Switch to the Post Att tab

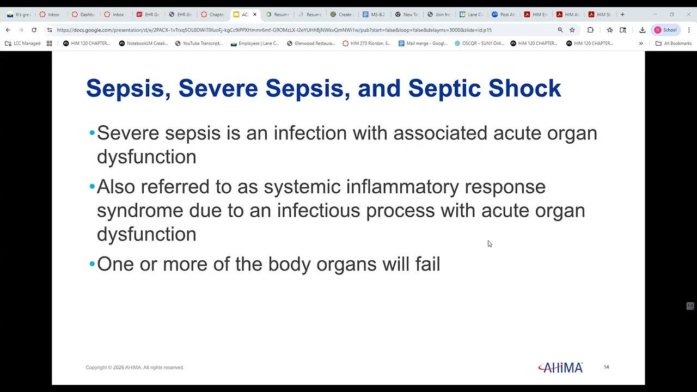503,15
